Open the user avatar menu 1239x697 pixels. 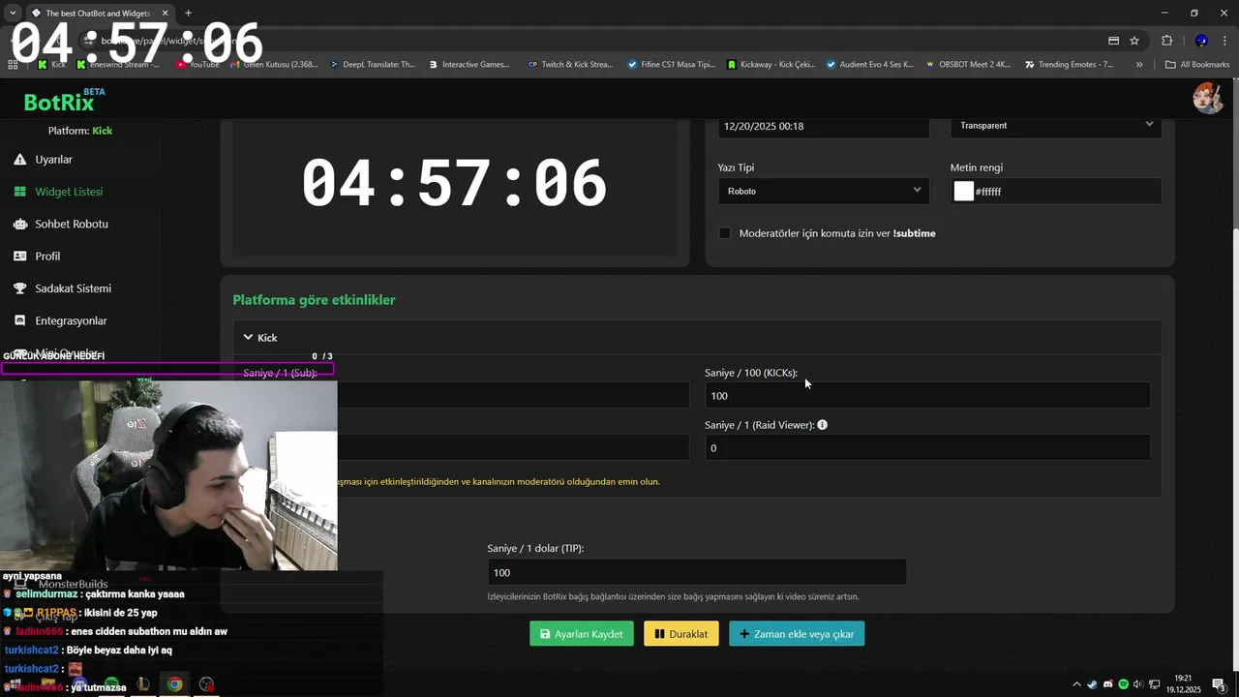(x=1207, y=98)
